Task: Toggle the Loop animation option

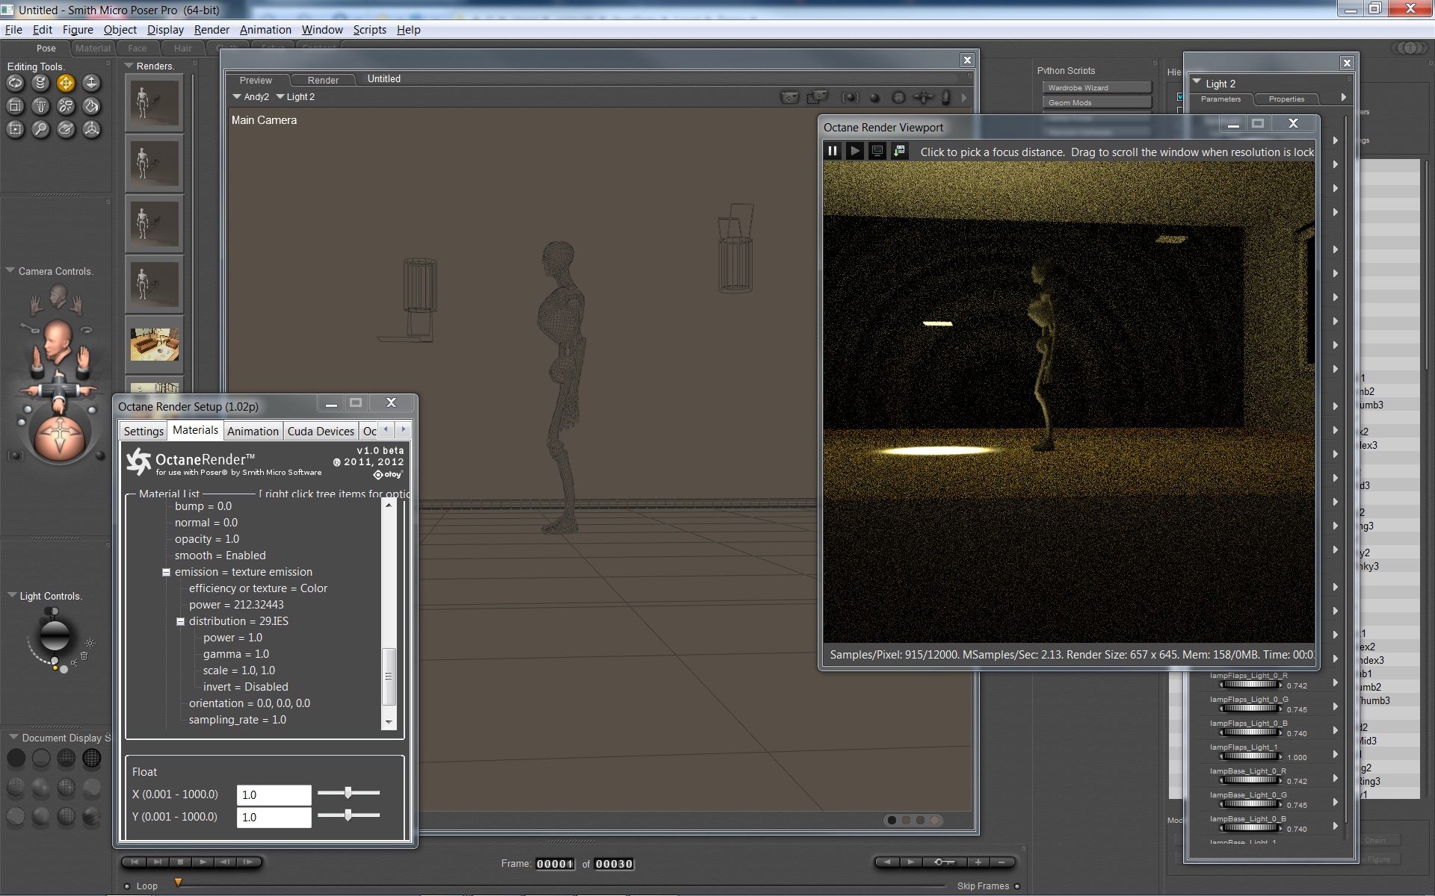Action: pos(127,886)
